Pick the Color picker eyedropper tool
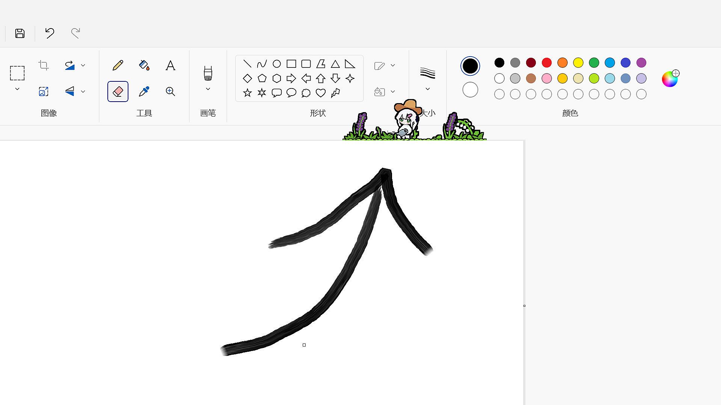The image size is (721, 405). point(144,91)
